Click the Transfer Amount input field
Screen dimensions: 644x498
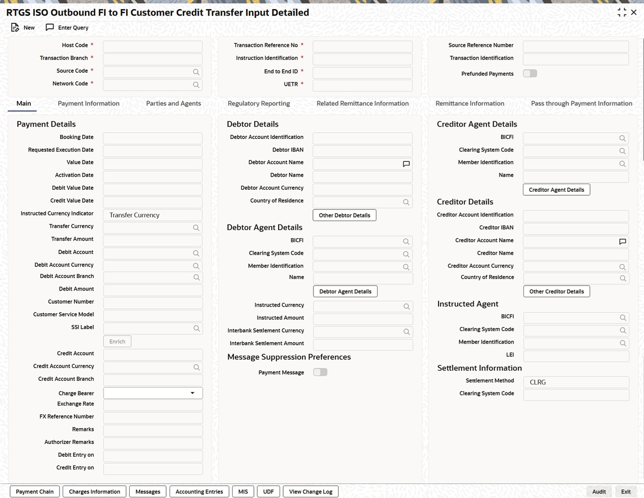click(x=152, y=241)
